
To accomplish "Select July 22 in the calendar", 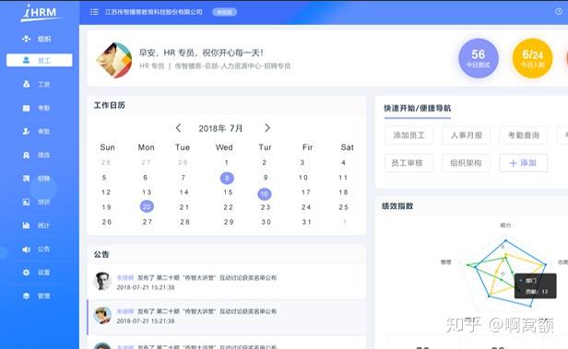I will coord(229,207).
